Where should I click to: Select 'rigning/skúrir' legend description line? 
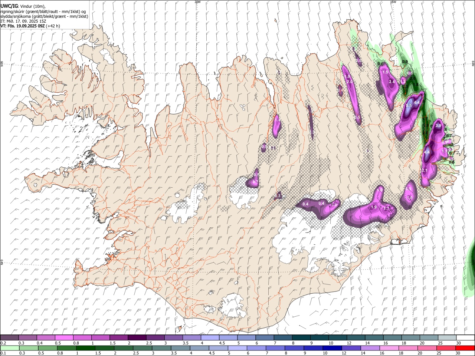(43, 11)
